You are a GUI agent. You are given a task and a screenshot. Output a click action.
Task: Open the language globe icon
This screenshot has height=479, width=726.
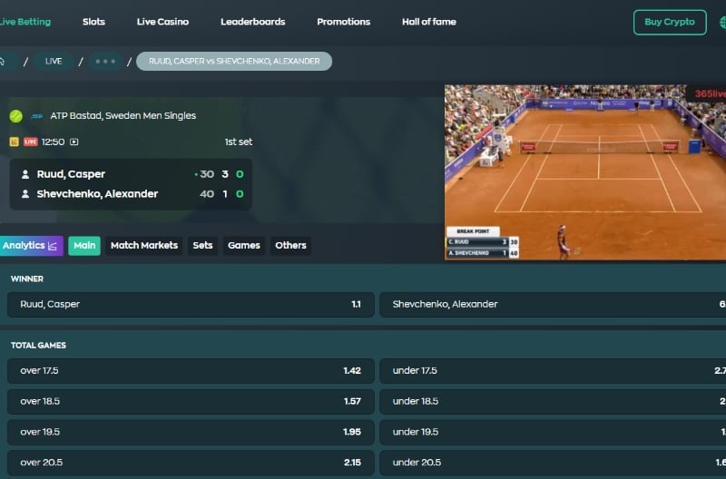pyautogui.click(x=722, y=22)
